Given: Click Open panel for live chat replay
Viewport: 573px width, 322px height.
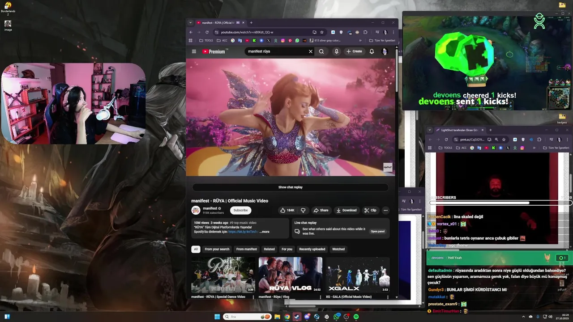Looking at the screenshot, I should (378, 232).
